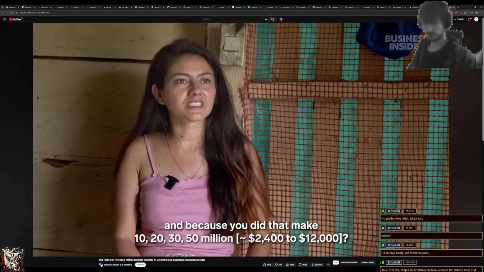484x272 pixels.
Task: Subscribe using the Odebírat button
Action: click(140, 265)
